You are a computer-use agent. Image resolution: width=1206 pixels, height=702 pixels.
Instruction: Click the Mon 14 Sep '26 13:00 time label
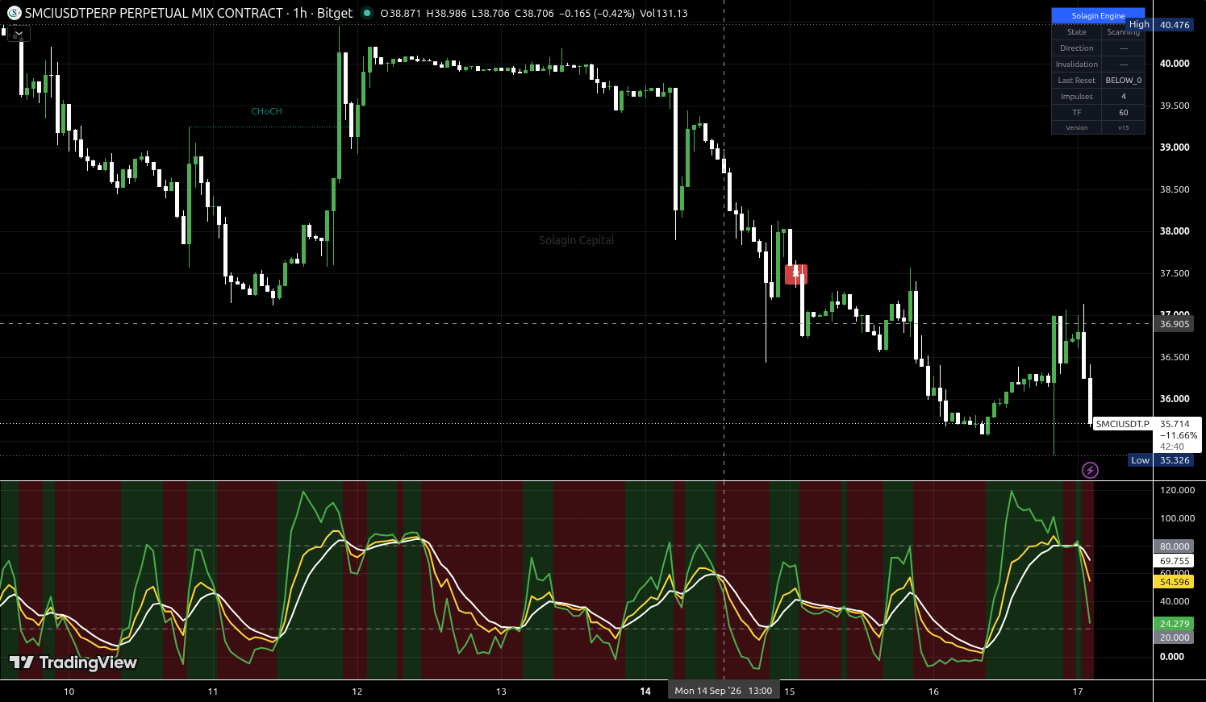pyautogui.click(x=724, y=691)
